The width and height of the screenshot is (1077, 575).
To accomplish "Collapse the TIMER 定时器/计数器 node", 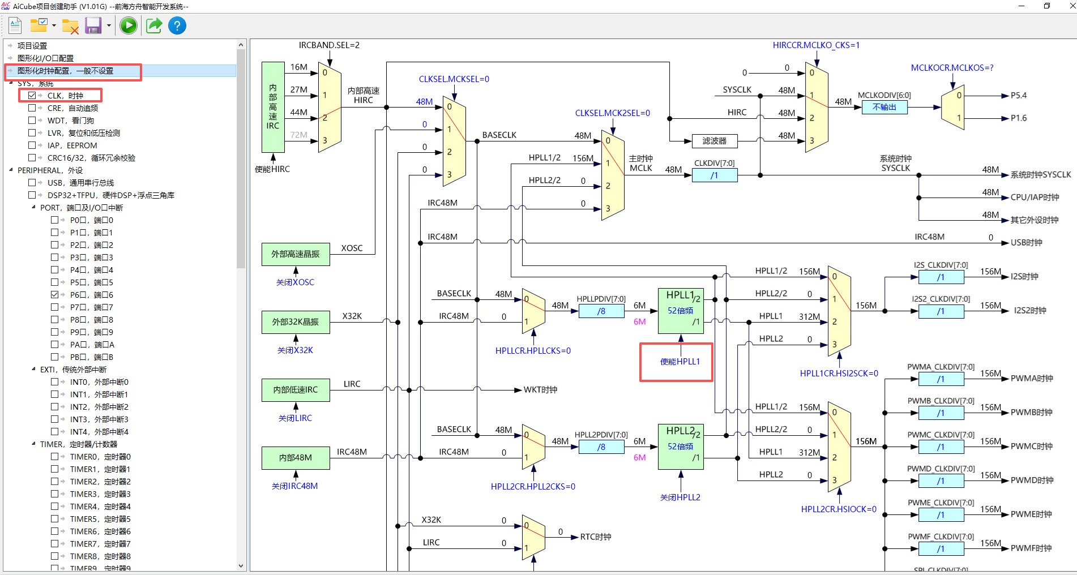I will (33, 444).
